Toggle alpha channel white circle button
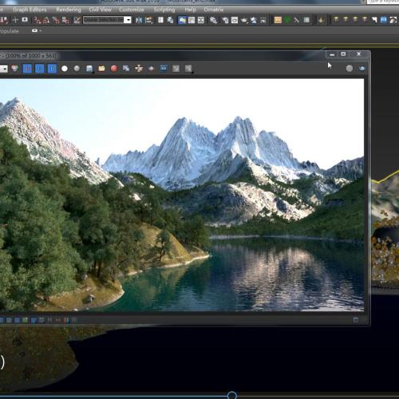 65,69
